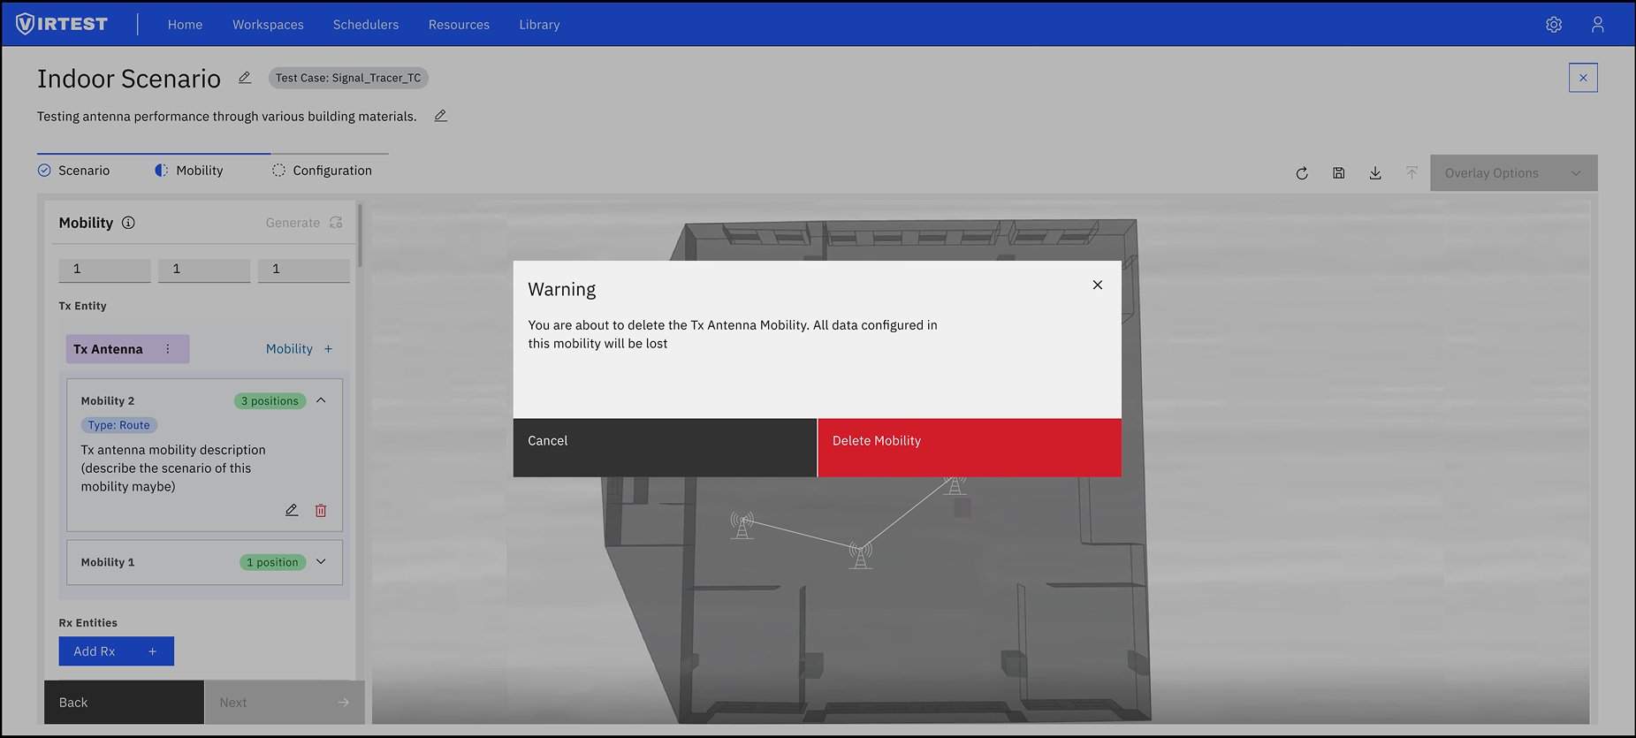Click the first numeric input field
Viewport: 1636px width, 738px height.
(104, 270)
